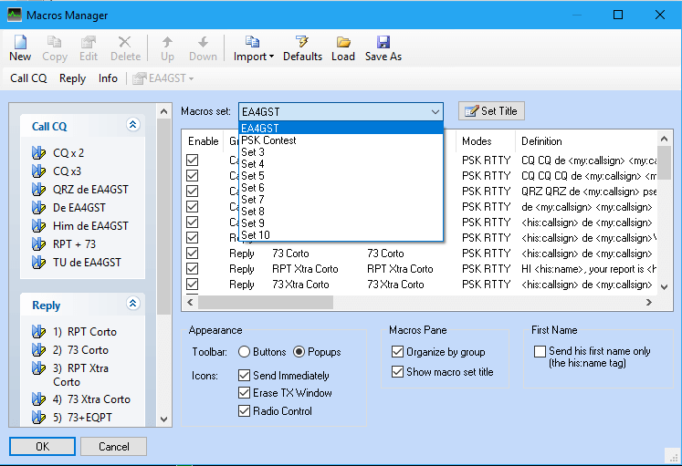
Task: Choose Set 10 macro set
Action: tap(341, 235)
